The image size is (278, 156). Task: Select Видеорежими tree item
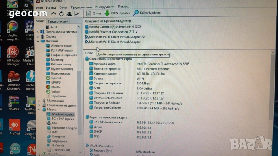pyautogui.click(x=58, y=73)
